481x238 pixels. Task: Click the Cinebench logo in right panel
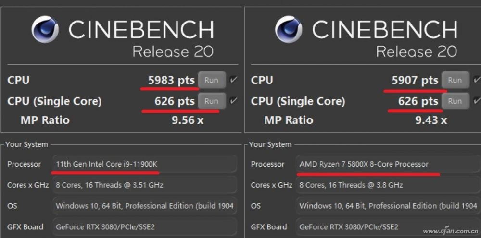click(289, 30)
